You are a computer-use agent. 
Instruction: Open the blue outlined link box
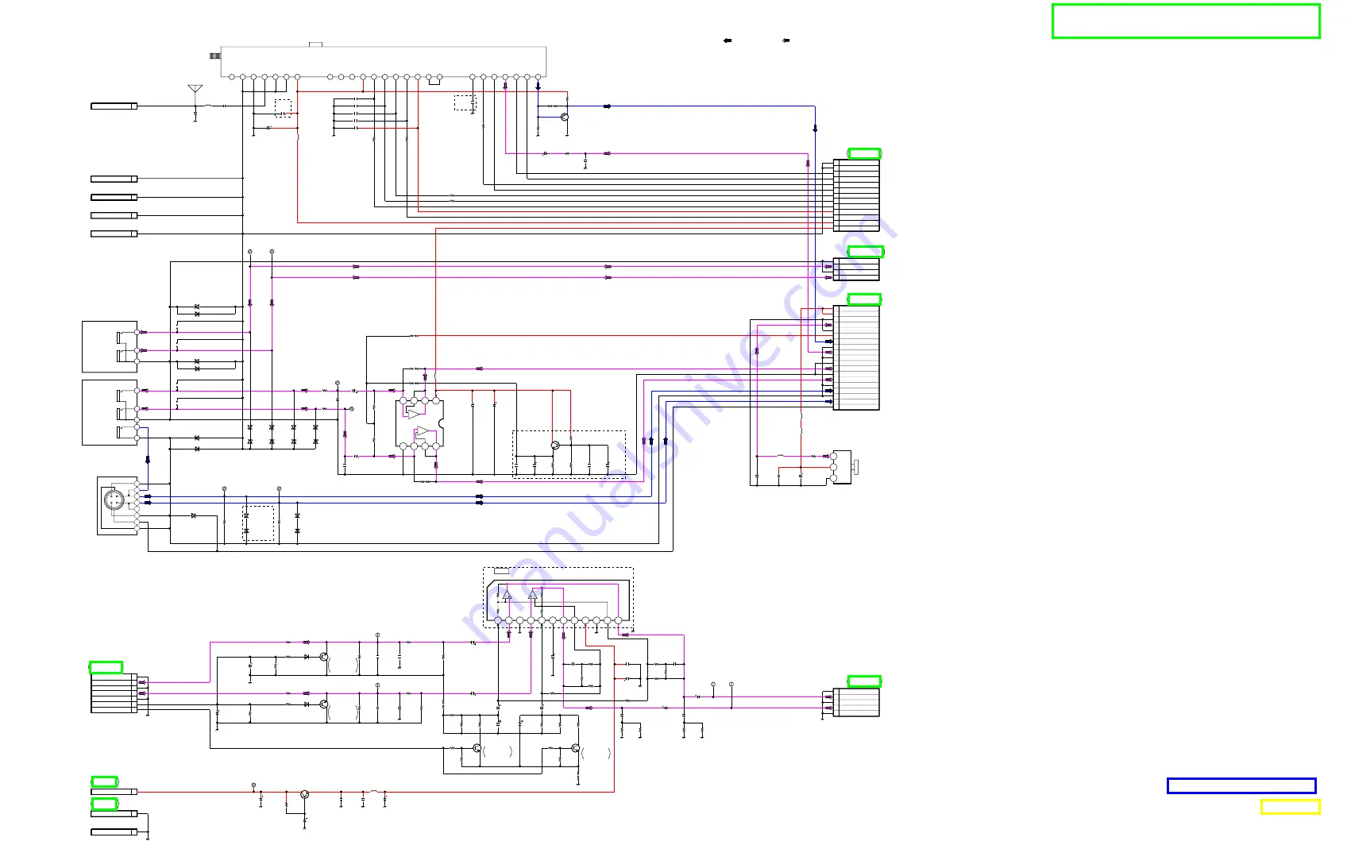click(x=1241, y=785)
